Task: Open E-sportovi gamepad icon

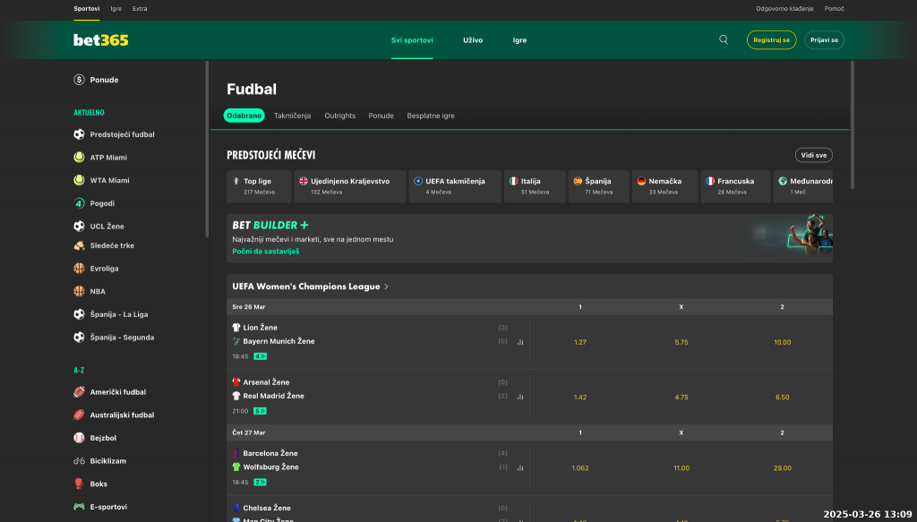Action: [79, 507]
